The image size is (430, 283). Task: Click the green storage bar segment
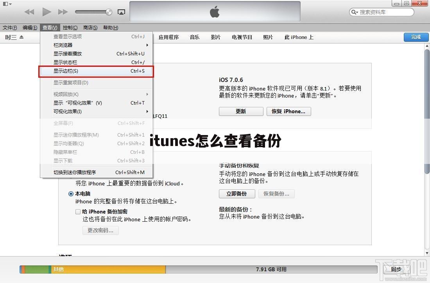tap(37, 269)
